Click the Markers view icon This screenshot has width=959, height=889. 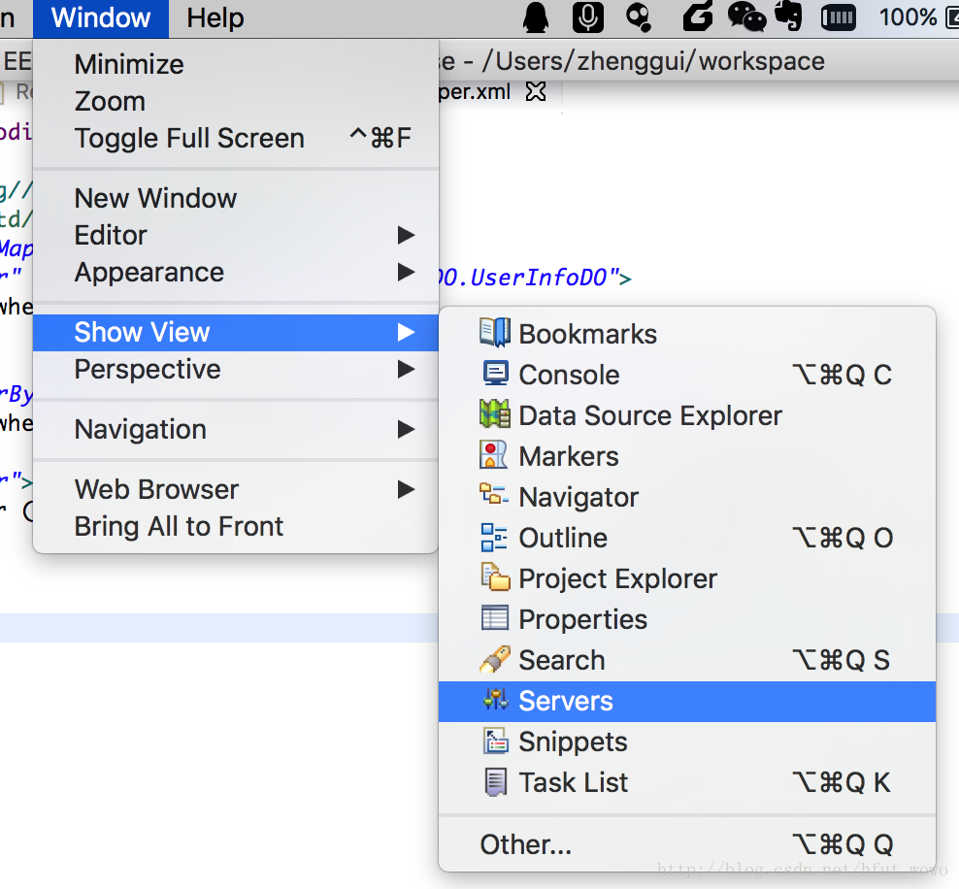coord(494,455)
